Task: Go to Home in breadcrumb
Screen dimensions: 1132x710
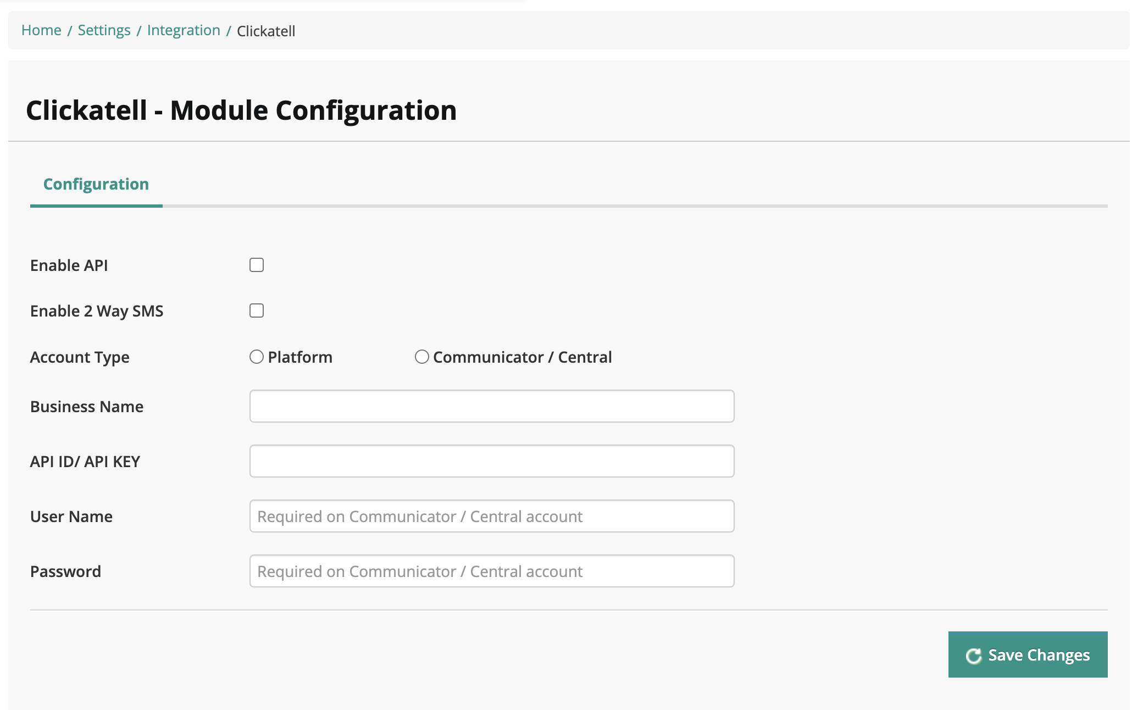Action: coord(41,30)
